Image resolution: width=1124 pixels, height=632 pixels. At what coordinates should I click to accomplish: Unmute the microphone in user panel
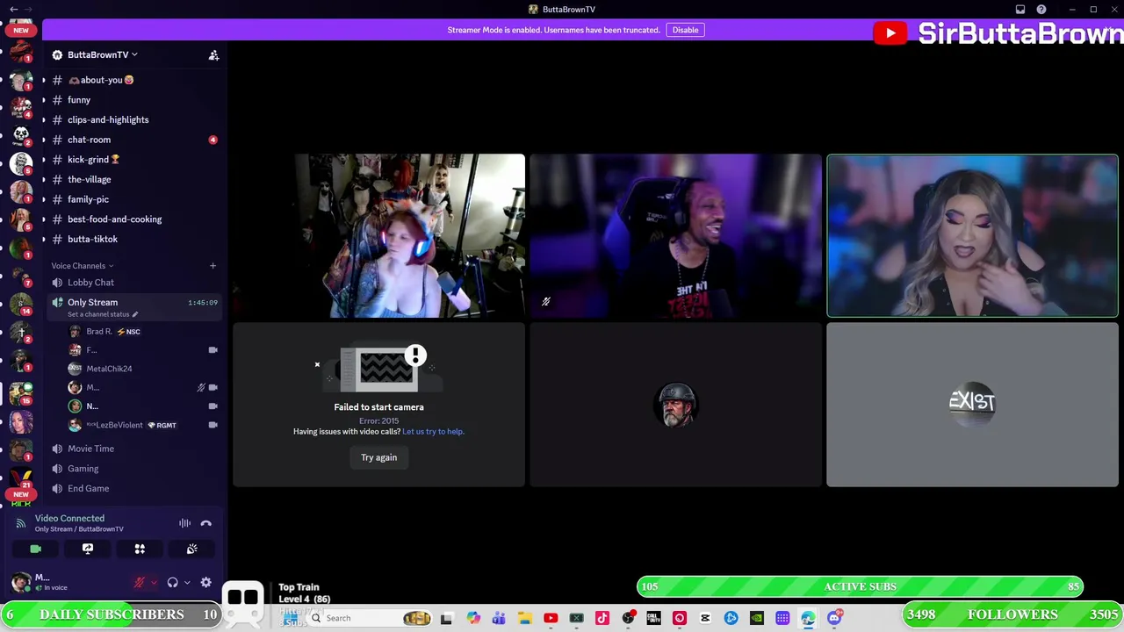click(139, 582)
